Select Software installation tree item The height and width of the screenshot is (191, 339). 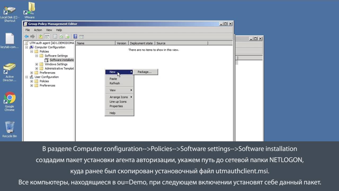62,60
